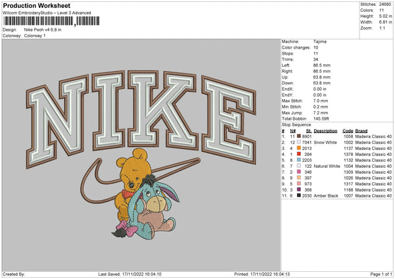Image resolution: width=395 pixels, height=279 pixels.
Task: Click the Machine value Tajima
Action: (320, 41)
